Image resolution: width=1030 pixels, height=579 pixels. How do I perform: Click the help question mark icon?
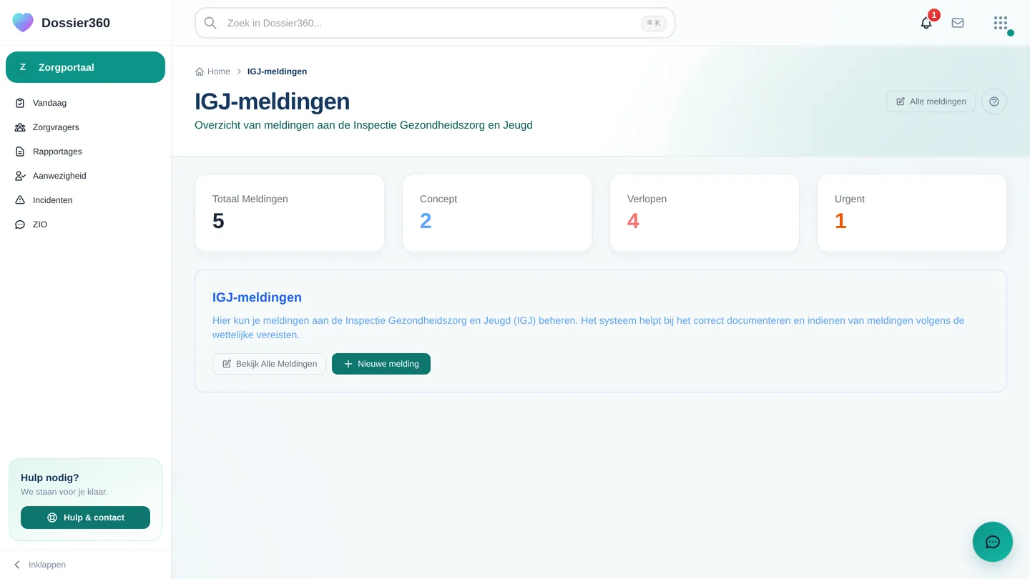[x=994, y=102]
